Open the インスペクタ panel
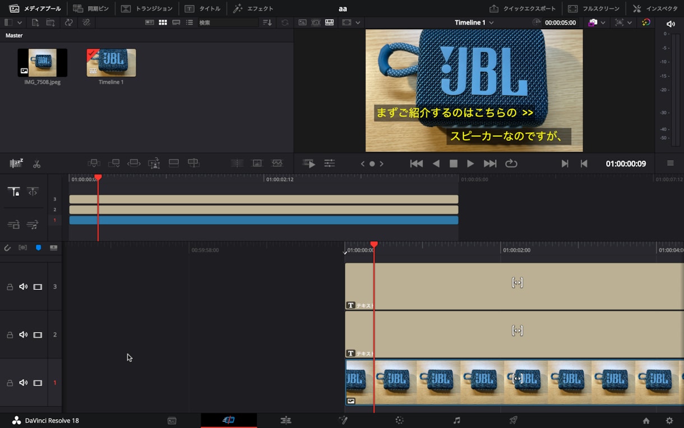684x428 pixels. point(655,8)
